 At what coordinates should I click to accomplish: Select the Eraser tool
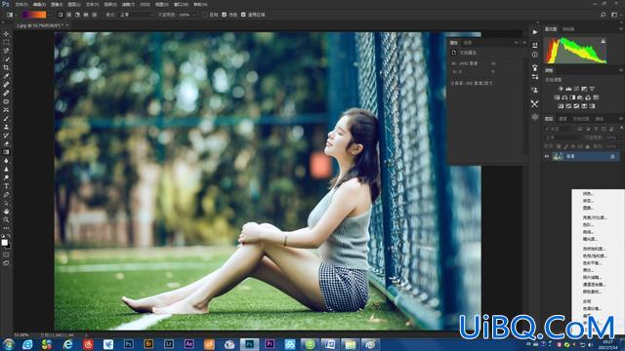tap(6, 143)
